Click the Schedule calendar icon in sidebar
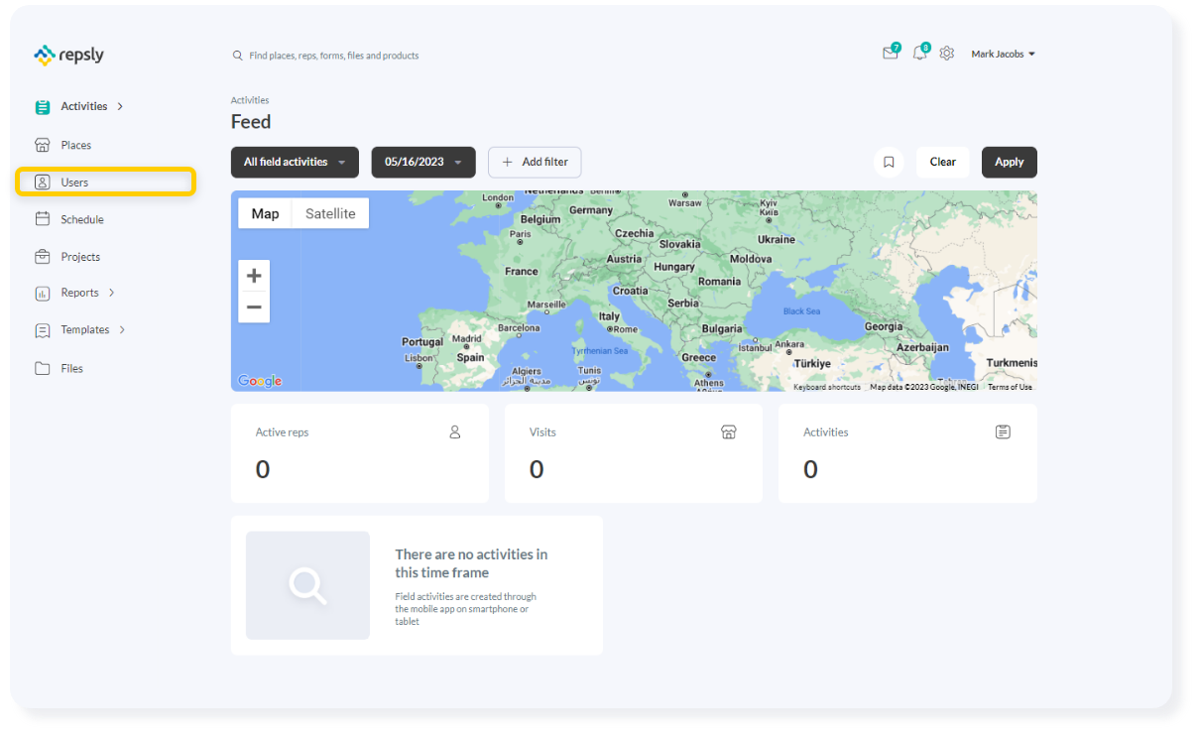 [43, 219]
